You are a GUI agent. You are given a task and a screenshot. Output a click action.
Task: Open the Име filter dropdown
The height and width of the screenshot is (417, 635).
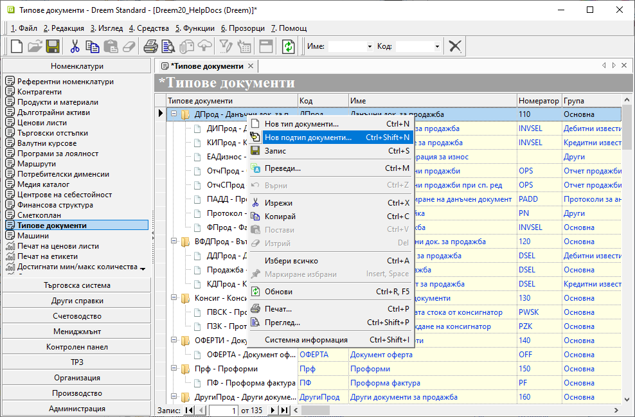(x=370, y=47)
